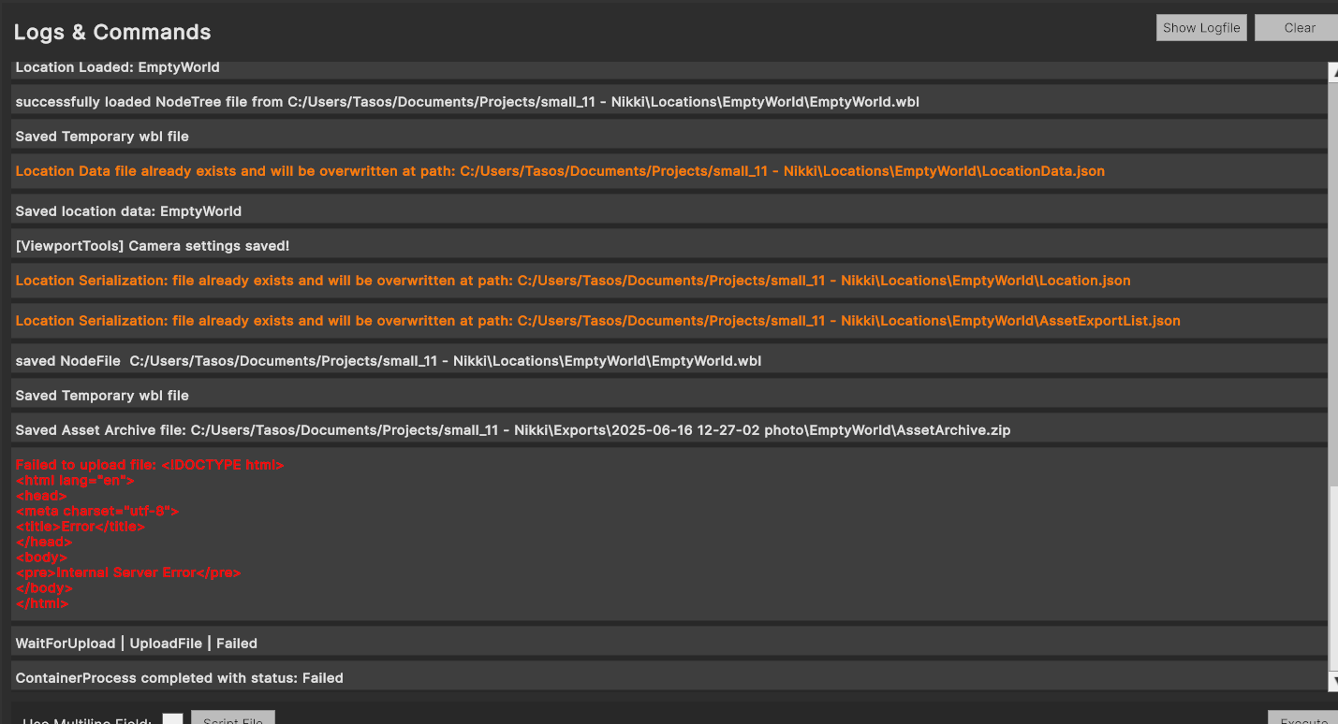Open the Script File button
This screenshot has height=724, width=1338.
[x=232, y=718]
